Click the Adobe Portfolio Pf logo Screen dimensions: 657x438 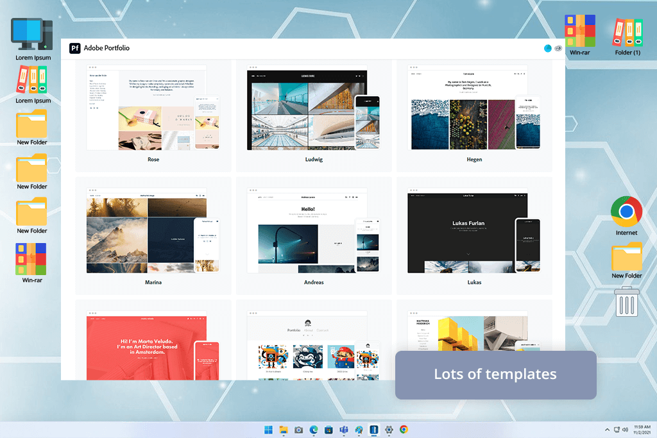click(x=74, y=48)
